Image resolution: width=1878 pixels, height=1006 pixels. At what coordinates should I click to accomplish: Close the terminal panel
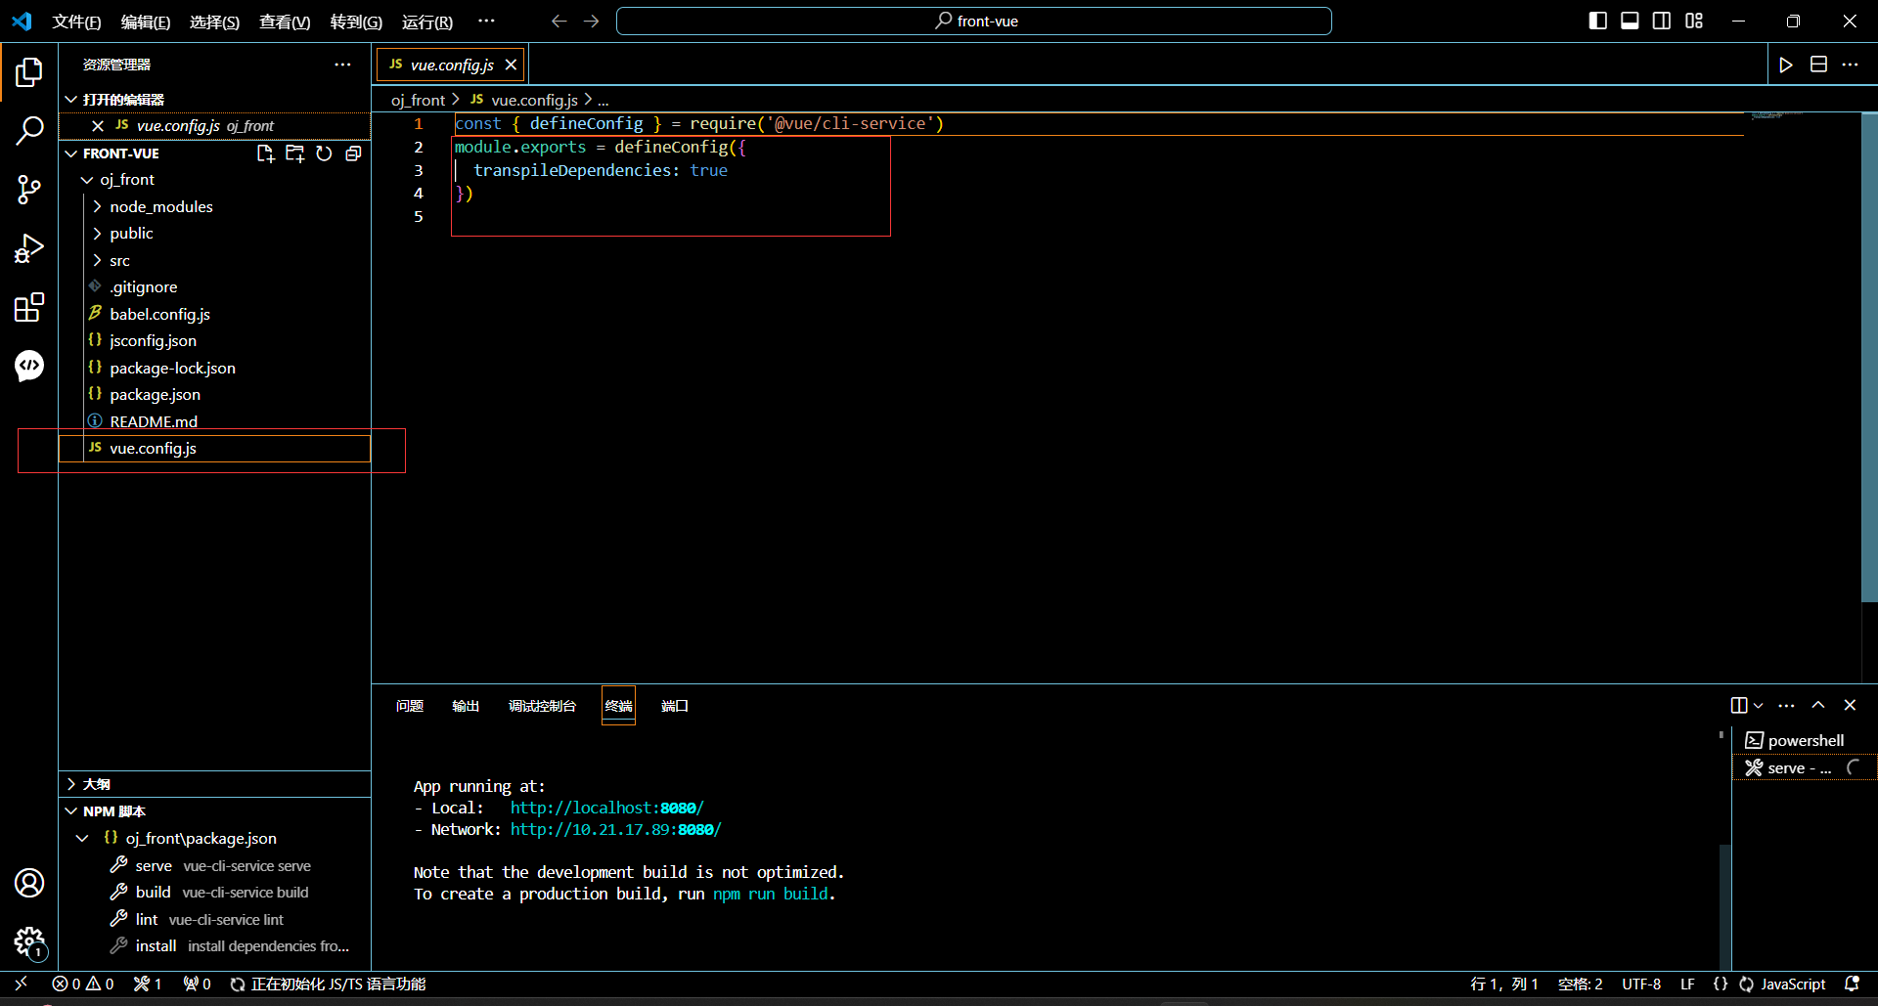(x=1850, y=705)
